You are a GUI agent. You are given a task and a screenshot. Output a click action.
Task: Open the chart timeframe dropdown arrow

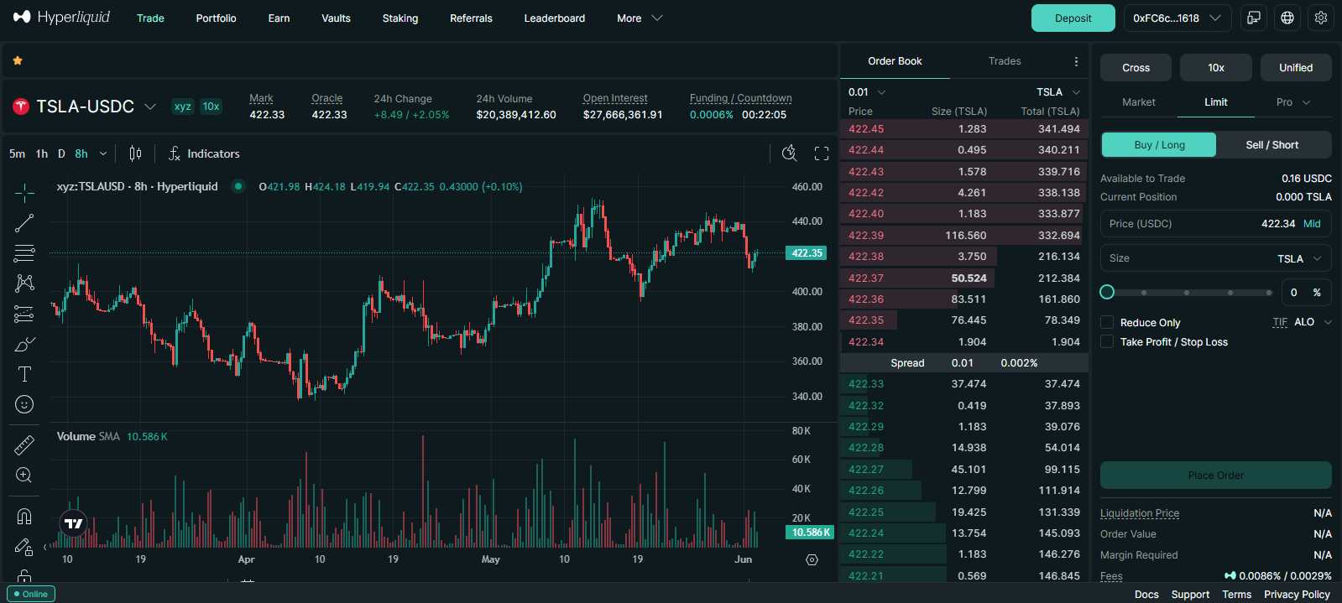103,153
